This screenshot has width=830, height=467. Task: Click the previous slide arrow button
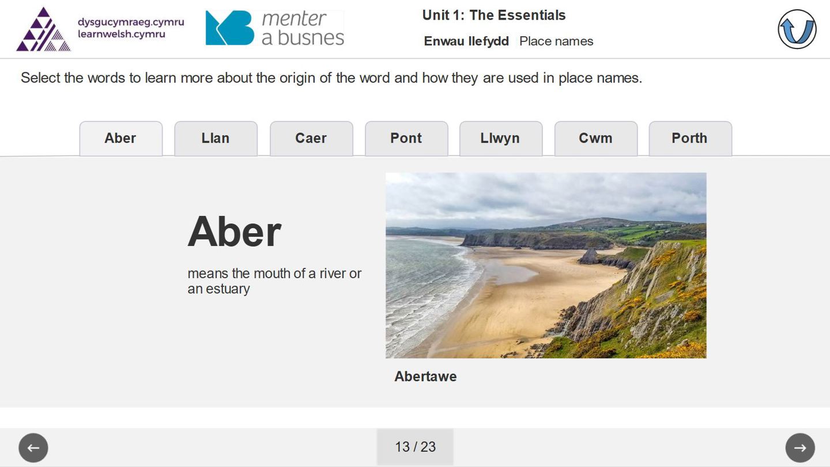[x=33, y=447]
